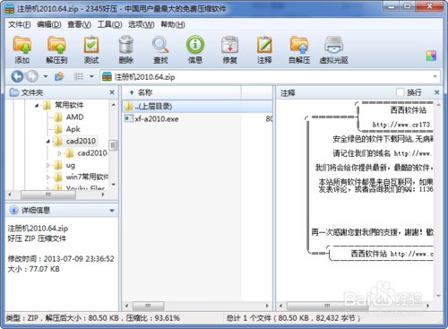The width and height of the screenshot is (448, 329).
Task: Open the 工具(O) menu
Action: coord(109,24)
